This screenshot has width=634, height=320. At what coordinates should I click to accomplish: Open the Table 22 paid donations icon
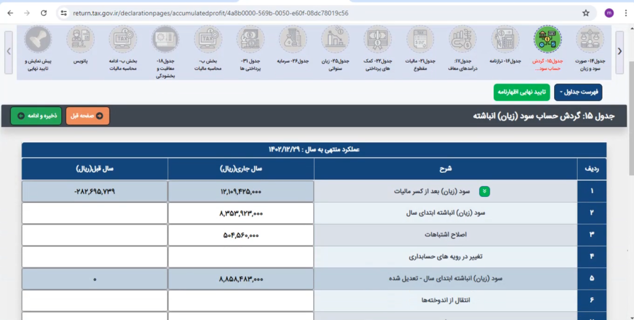(x=378, y=40)
